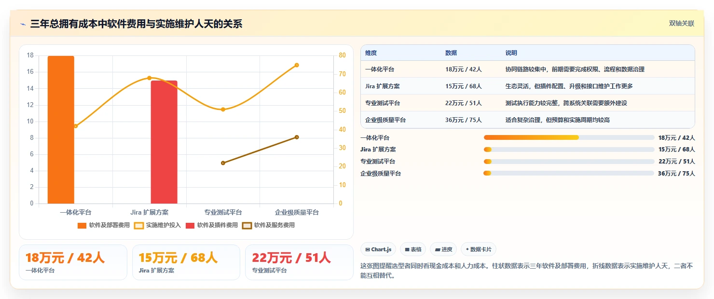
Task: Click the chart title 三年总拥有成本中软件费用
Action: 136,24
